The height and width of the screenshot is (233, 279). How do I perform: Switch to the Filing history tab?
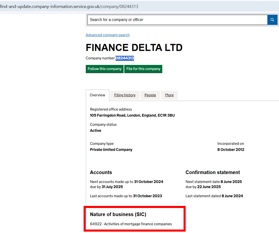pyautogui.click(x=125, y=95)
